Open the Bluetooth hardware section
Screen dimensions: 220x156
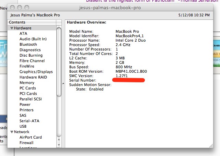click(28, 44)
